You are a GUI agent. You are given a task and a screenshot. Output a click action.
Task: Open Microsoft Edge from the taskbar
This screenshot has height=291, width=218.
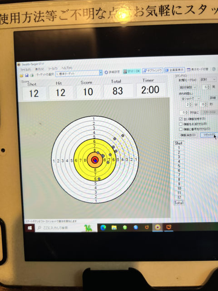tap(103, 227)
